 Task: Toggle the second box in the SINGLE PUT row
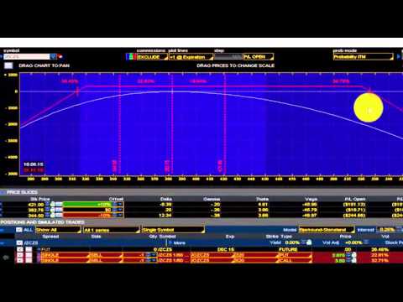(x=29, y=255)
